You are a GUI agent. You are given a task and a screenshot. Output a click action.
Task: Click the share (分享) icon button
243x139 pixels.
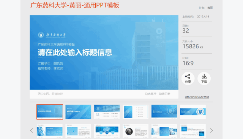(x=188, y=79)
